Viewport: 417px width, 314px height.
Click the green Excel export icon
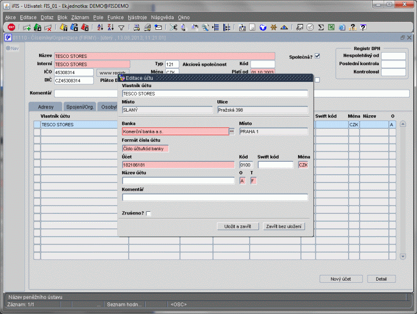[331, 27]
